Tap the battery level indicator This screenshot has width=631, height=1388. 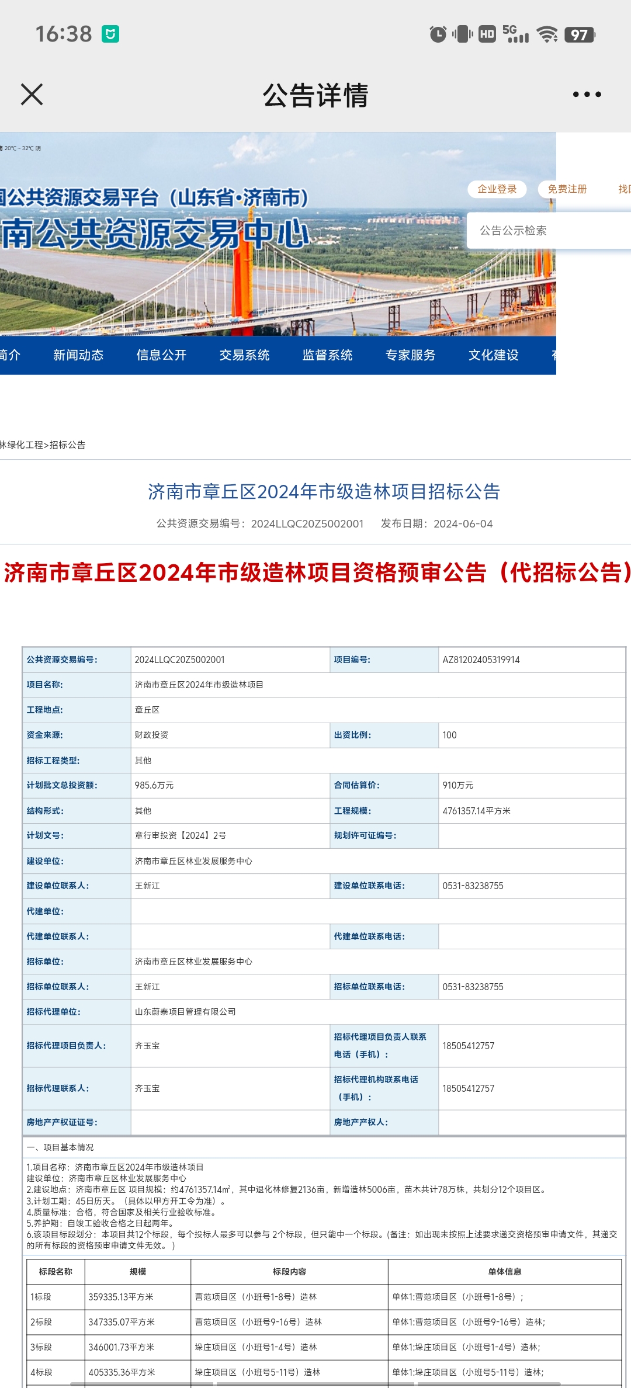point(580,34)
